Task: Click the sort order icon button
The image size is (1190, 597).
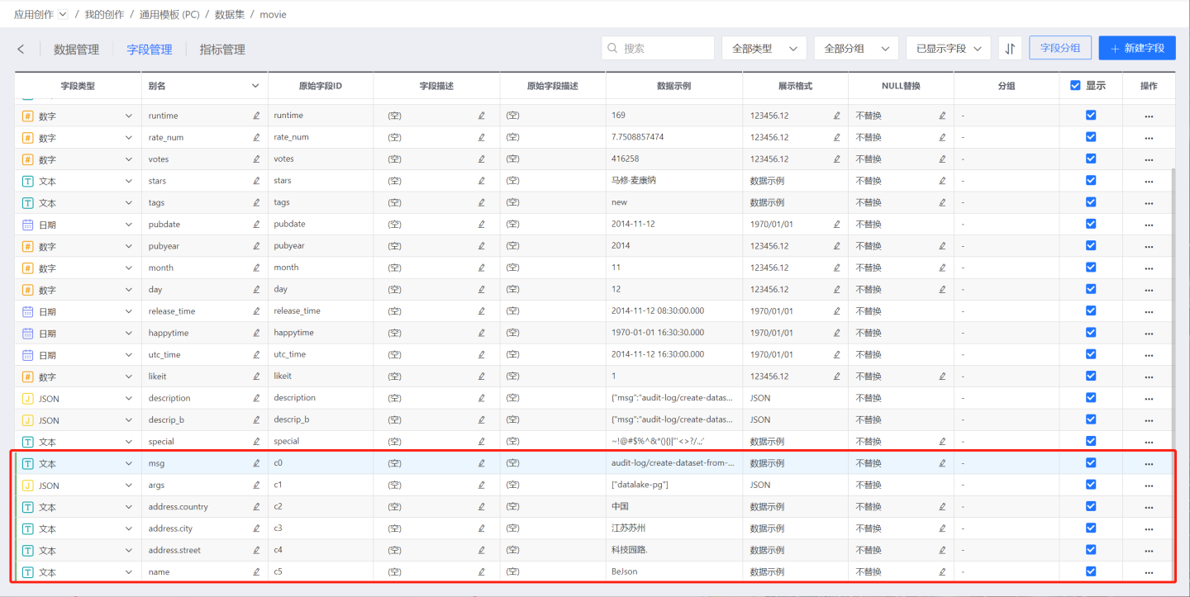Action: [x=1010, y=49]
